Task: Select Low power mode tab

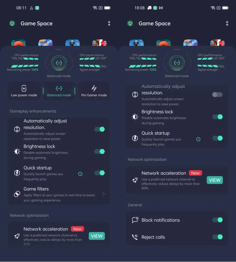Action: [x=24, y=91]
